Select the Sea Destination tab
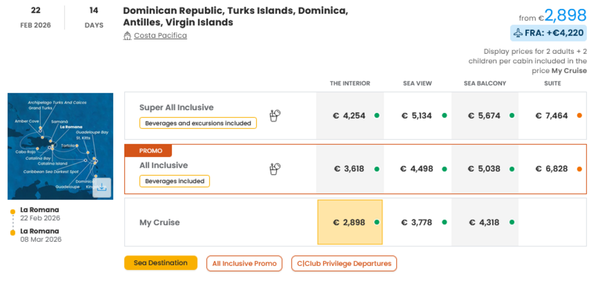This screenshot has width=591, height=281. point(160,263)
